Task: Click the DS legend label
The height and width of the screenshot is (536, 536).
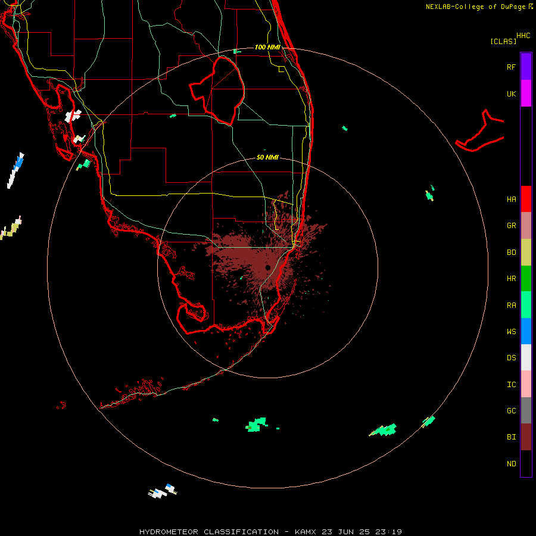Action: pos(511,358)
